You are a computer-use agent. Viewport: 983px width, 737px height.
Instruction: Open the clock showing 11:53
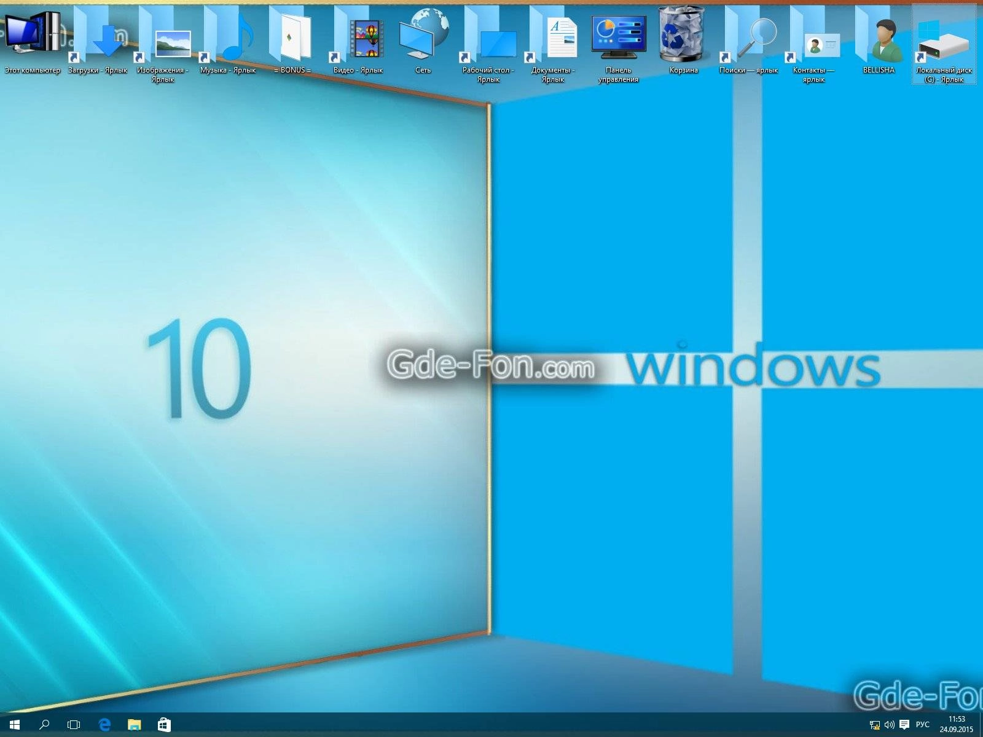(957, 725)
